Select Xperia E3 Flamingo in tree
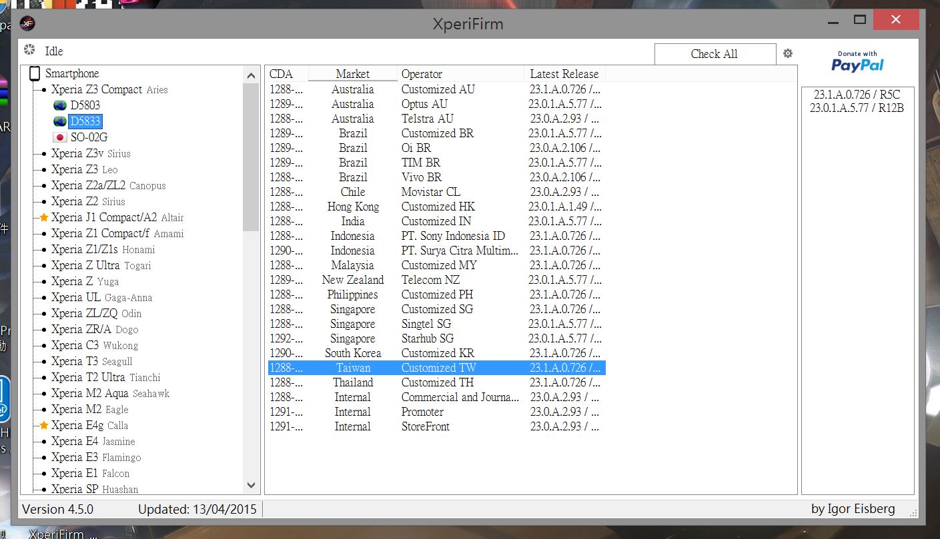 tap(96, 457)
